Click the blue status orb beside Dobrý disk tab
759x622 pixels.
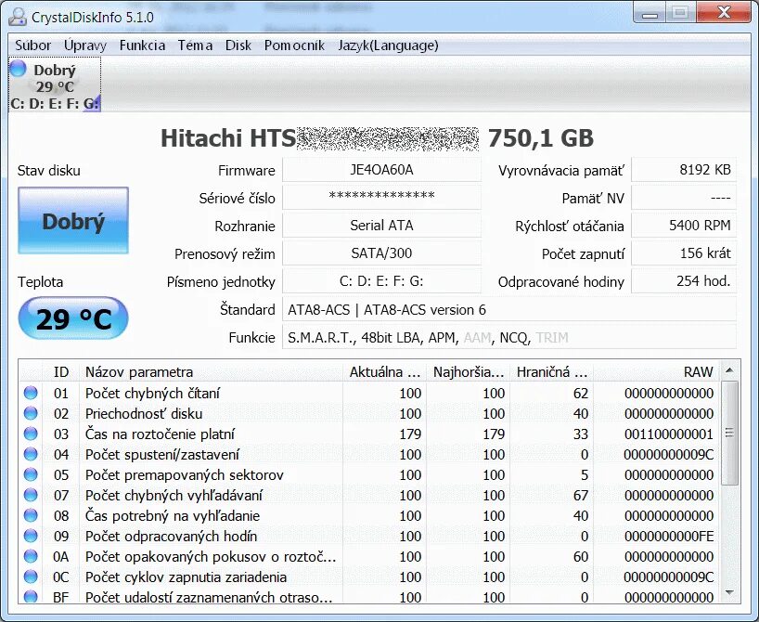(18, 69)
